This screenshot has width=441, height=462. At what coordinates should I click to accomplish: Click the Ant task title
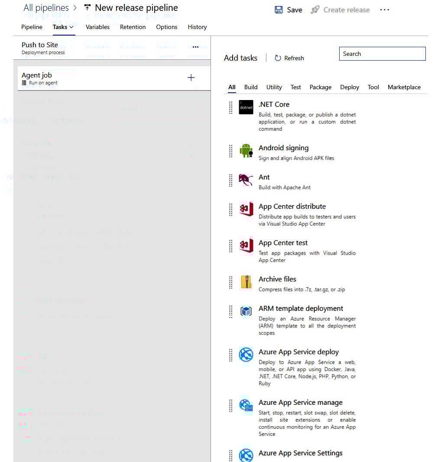[264, 177]
